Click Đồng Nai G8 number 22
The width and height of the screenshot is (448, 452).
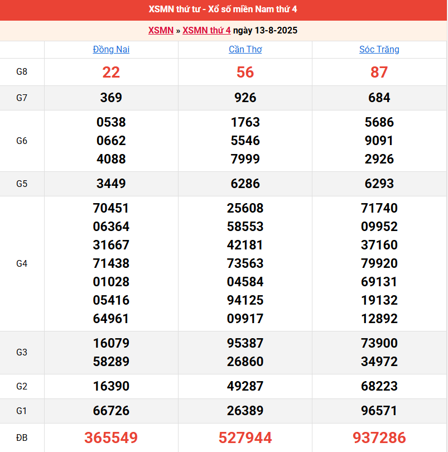[111, 73]
